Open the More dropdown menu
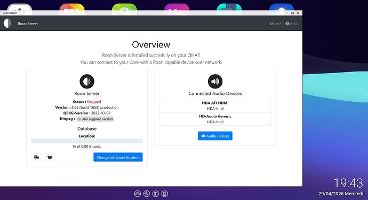368x200 pixels. tap(276, 23)
